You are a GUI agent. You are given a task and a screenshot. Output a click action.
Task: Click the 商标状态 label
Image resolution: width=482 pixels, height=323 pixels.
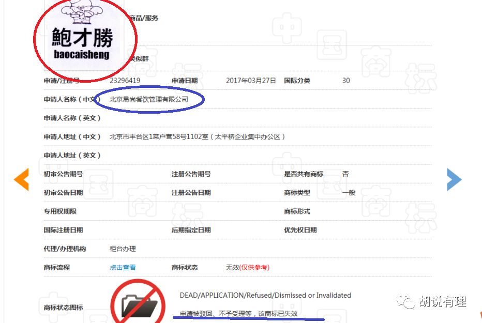coord(185,267)
